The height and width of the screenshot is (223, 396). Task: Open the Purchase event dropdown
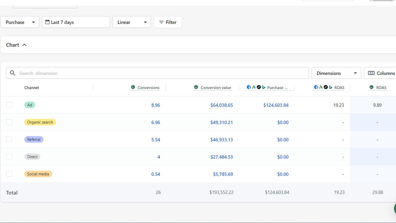tap(20, 22)
